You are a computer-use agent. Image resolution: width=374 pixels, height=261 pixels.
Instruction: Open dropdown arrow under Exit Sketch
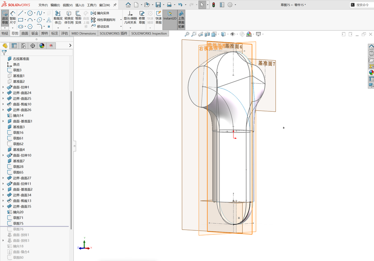coord(5,28)
